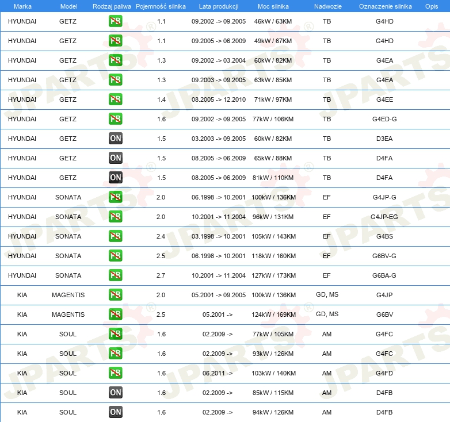Click diesel ON icon in Soul 94kW row

[x=115, y=412]
